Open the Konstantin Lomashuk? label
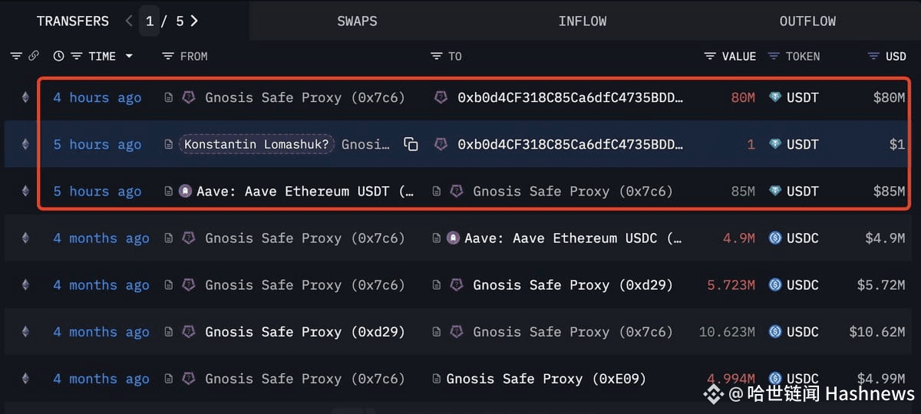Screen dimensions: 921x414 (256, 144)
